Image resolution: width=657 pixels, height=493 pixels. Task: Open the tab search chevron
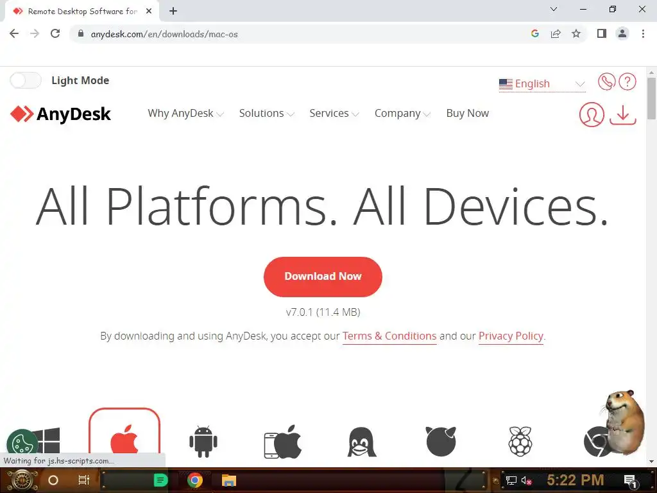[x=554, y=9]
